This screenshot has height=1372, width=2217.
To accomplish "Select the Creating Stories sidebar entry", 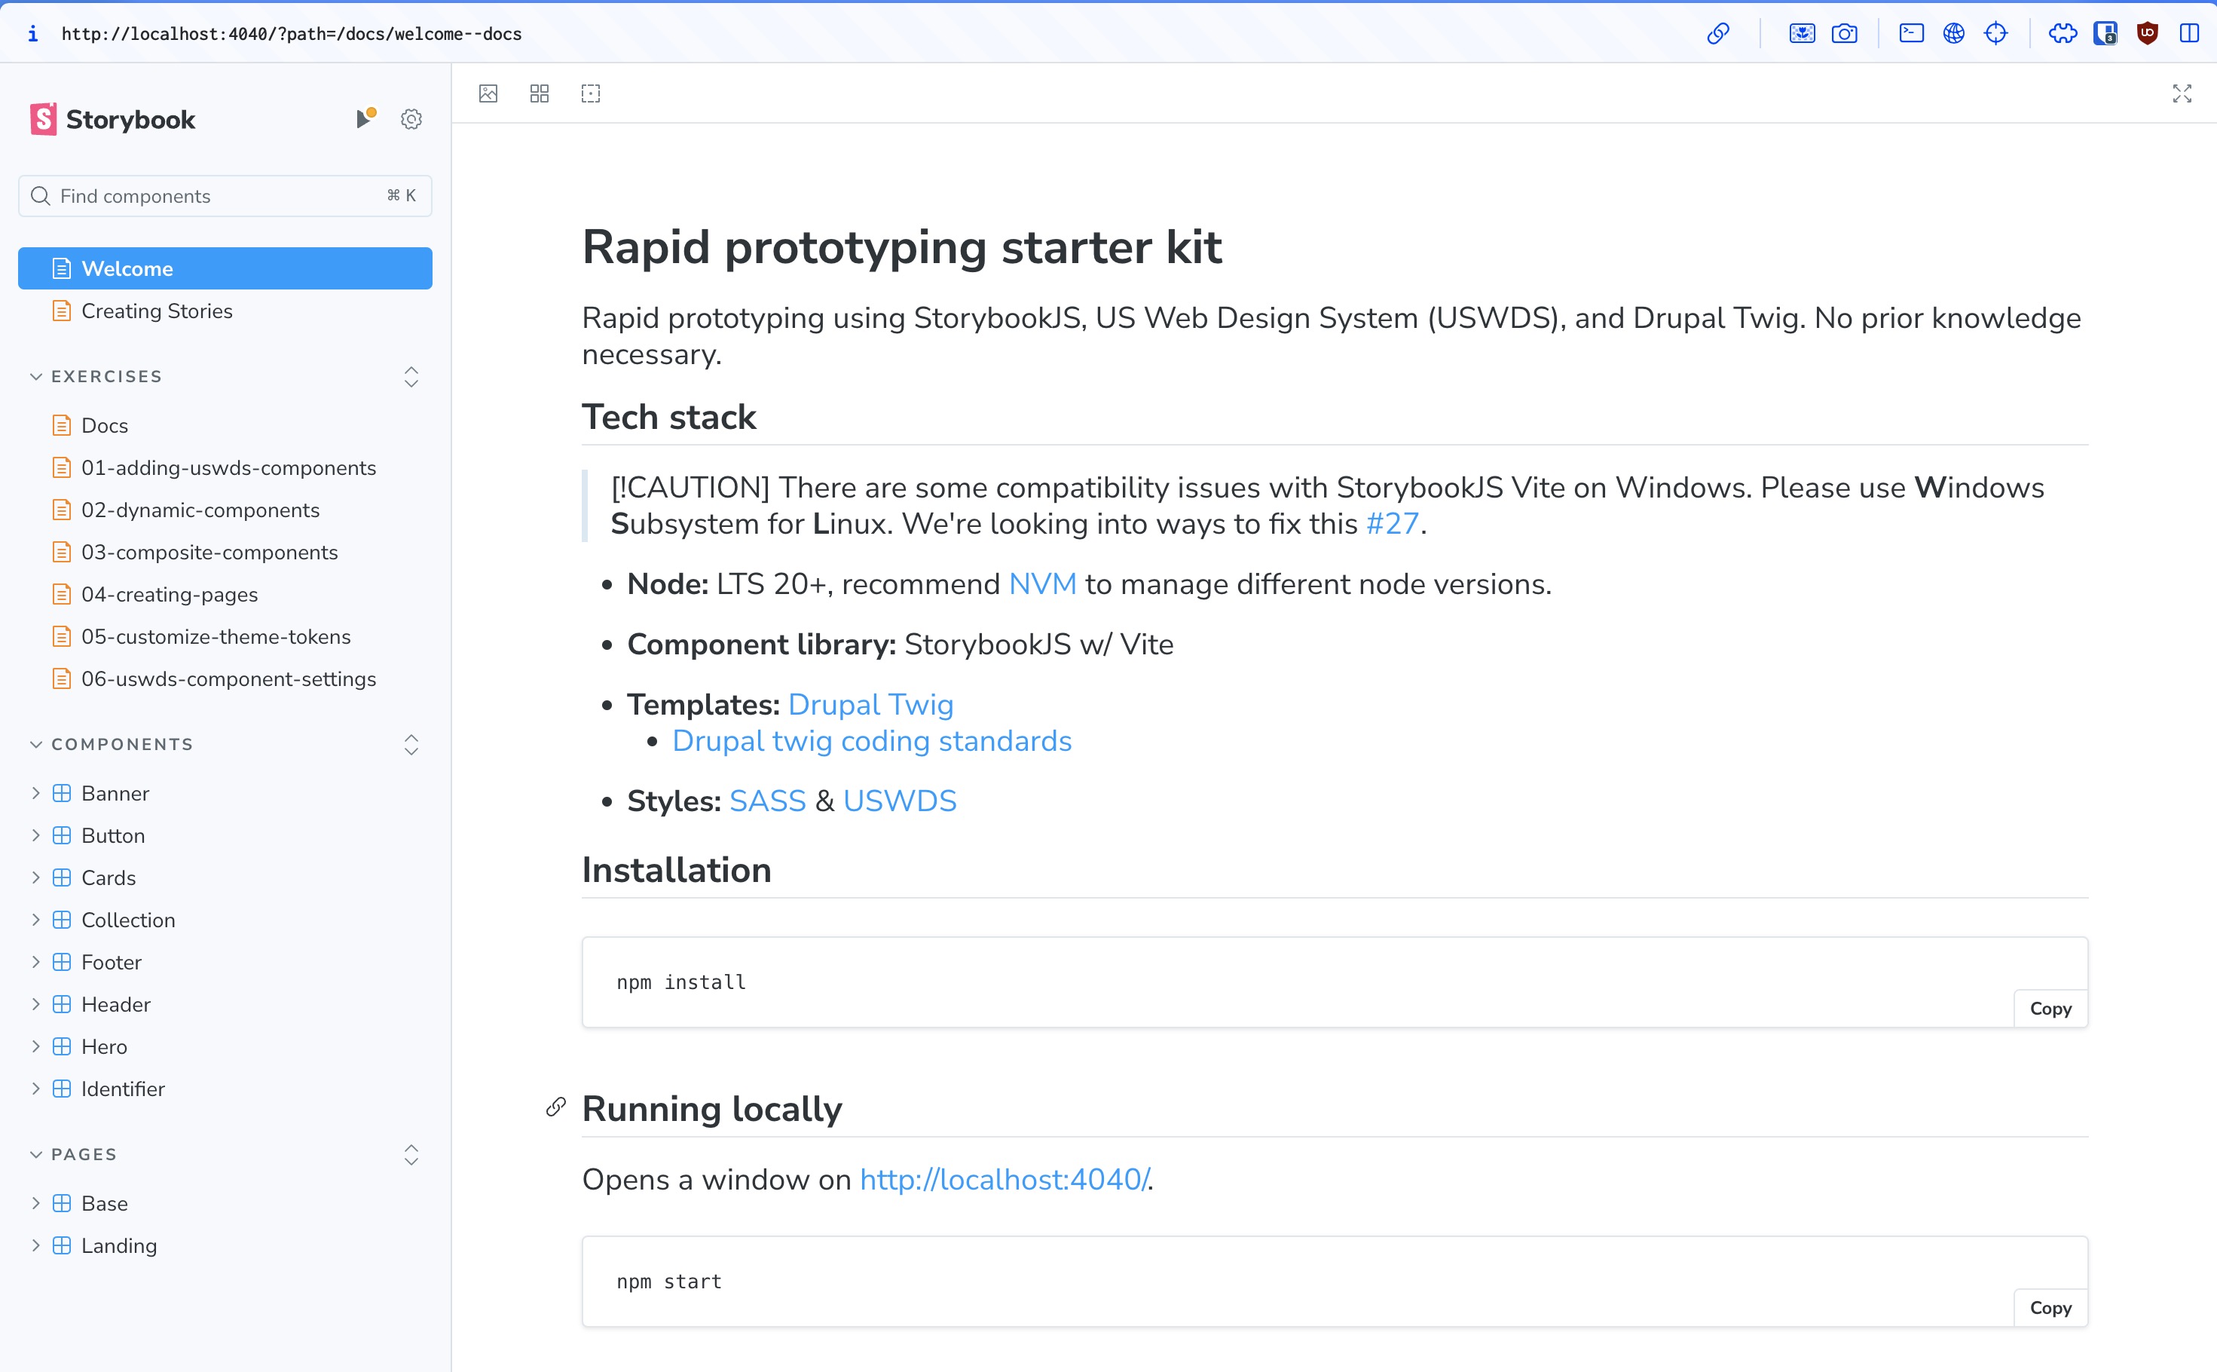I will point(157,311).
